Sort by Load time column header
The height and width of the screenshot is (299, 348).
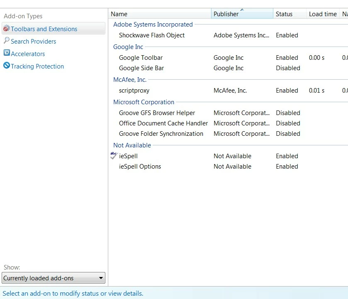(322, 14)
